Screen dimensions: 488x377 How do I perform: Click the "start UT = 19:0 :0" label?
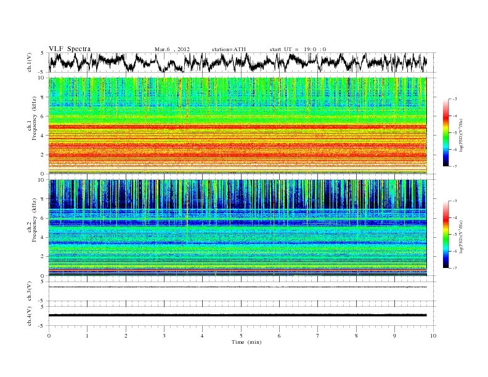(298, 49)
